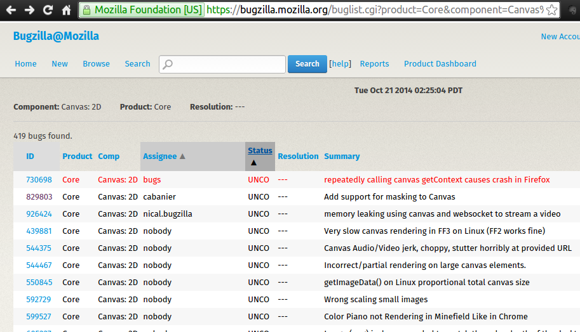Bookmark this page with the star icon
Viewport: 580px width, 332px height.
click(551, 10)
